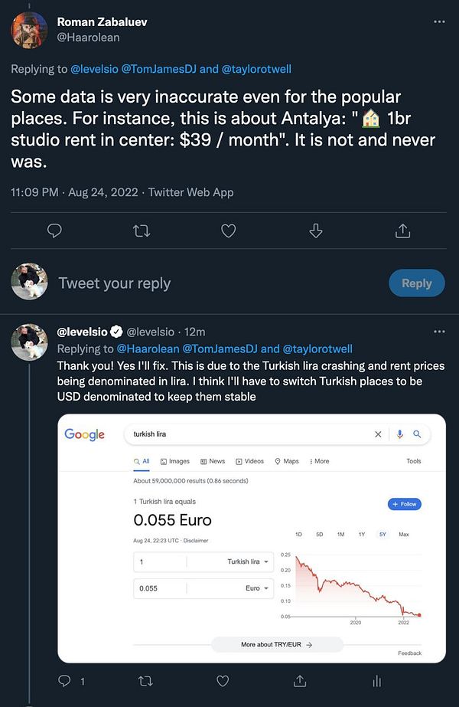
Task: Switch to the Images search tab
Action: [175, 461]
